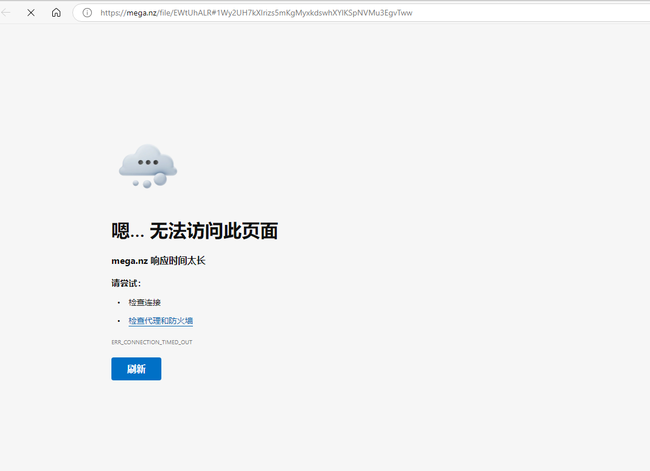Open site information circle icon
650x471 pixels.
point(87,13)
